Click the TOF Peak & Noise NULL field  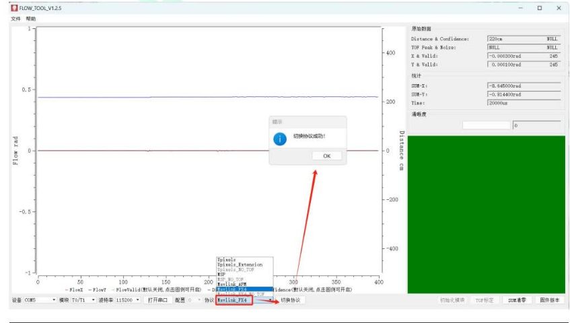point(524,48)
